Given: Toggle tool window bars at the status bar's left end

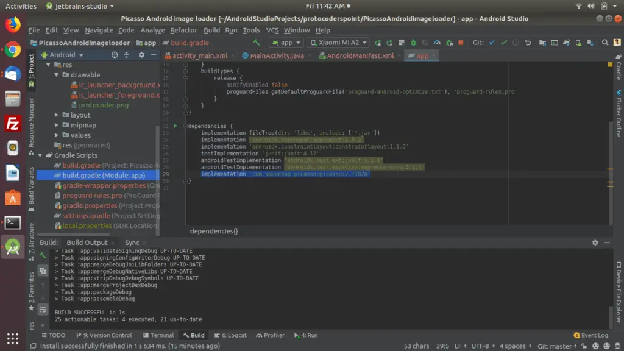Looking at the screenshot, I should coord(34,346).
